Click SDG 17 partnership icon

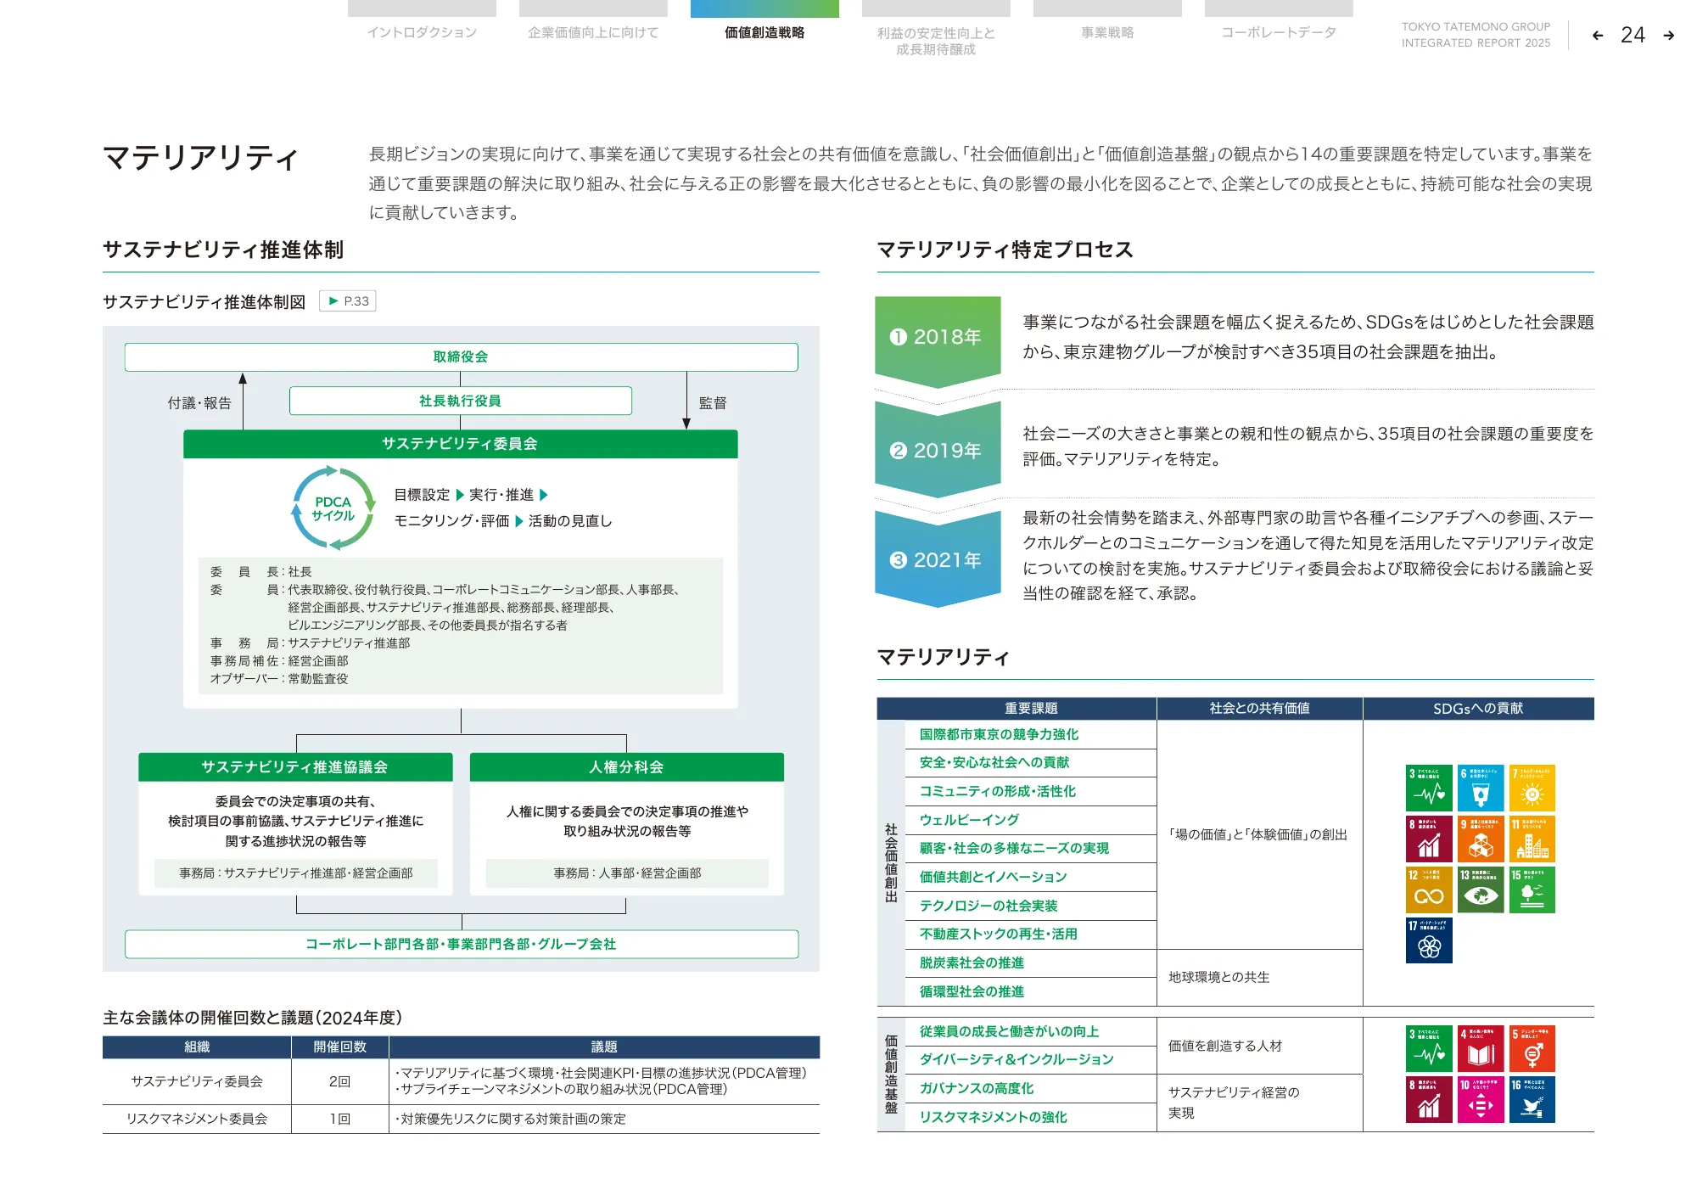point(1429,940)
